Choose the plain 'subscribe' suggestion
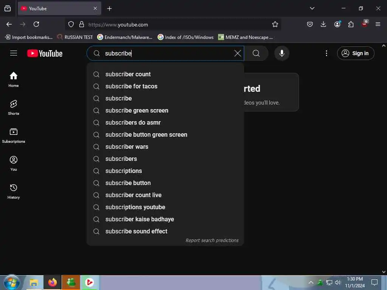The image size is (387, 290). click(x=165, y=99)
